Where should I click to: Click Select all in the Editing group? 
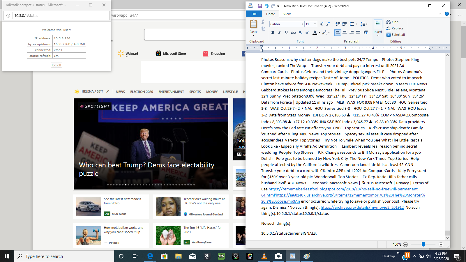[396, 35]
